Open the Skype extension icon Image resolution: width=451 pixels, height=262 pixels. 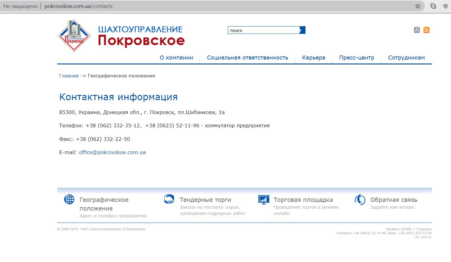[433, 6]
